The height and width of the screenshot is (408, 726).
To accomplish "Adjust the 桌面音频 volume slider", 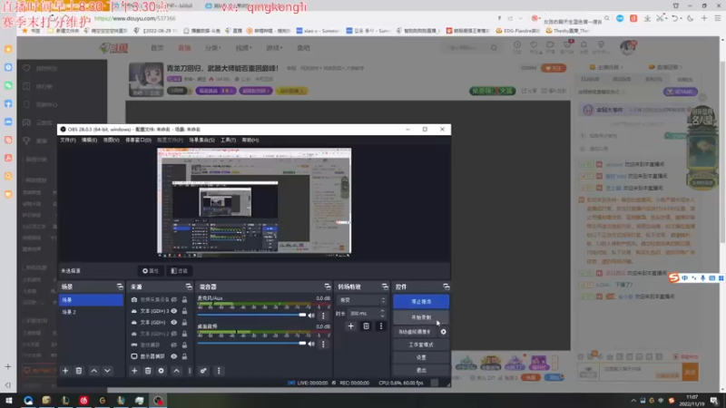I will pos(251,344).
